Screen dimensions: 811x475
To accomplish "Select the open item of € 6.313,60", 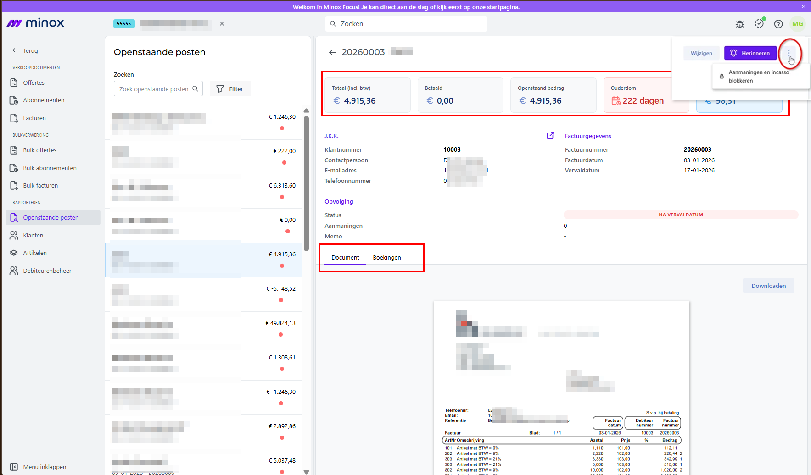I will tap(204, 191).
